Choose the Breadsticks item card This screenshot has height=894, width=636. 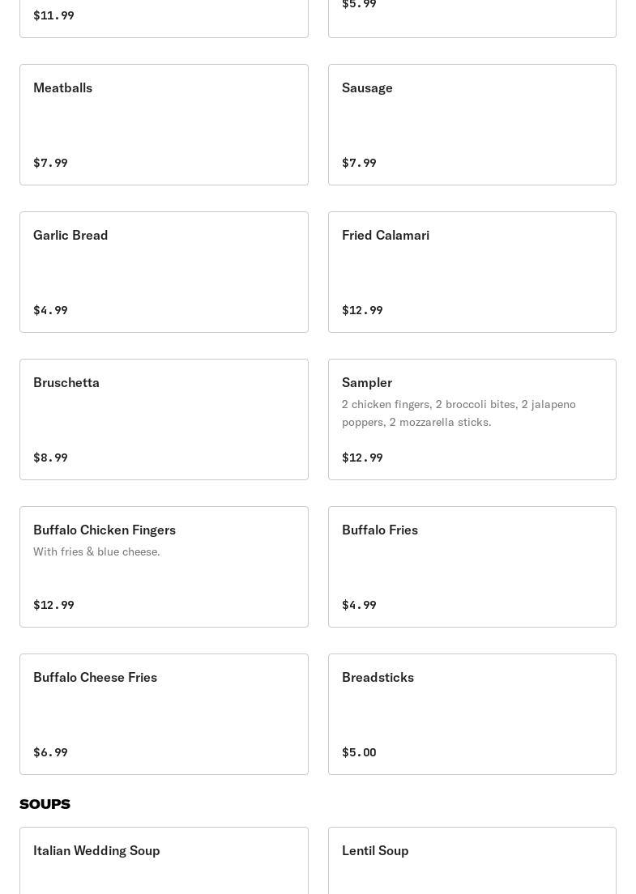[x=472, y=714]
